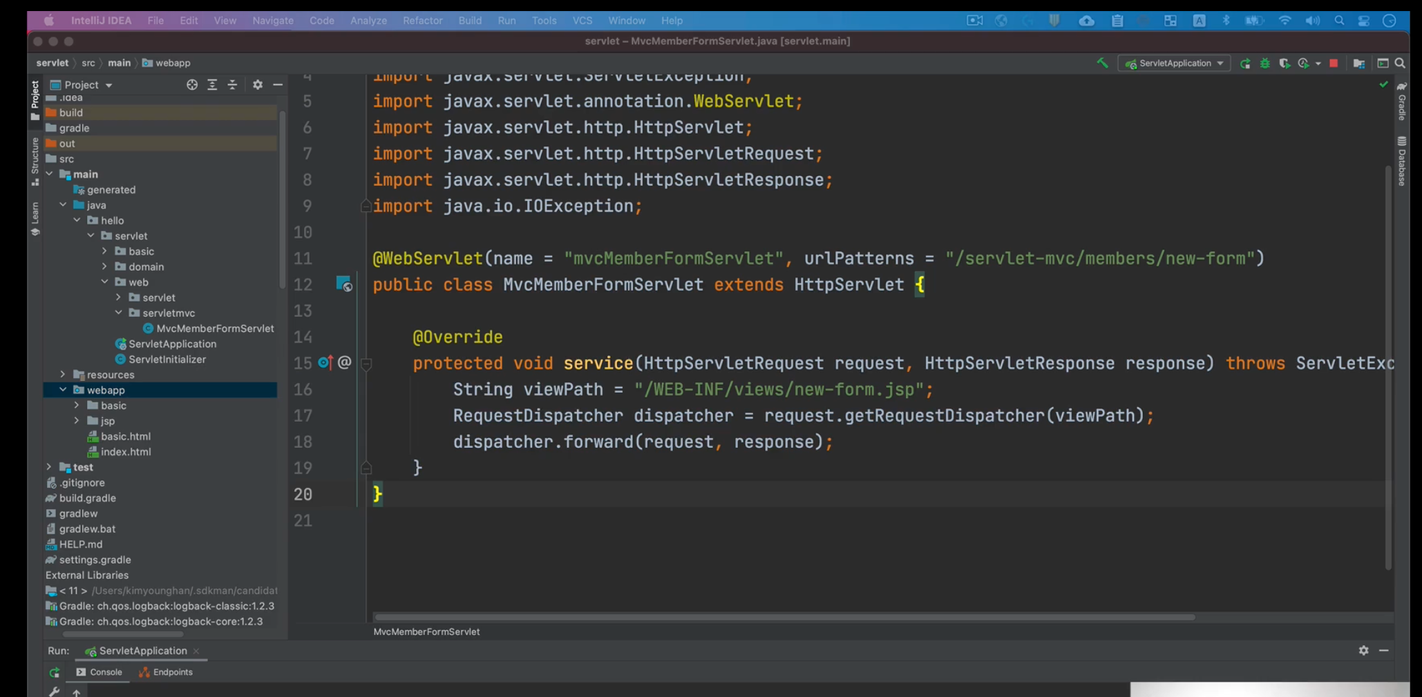
Task: Open the ServletApplication run configuration dropdown
Action: click(x=1174, y=63)
